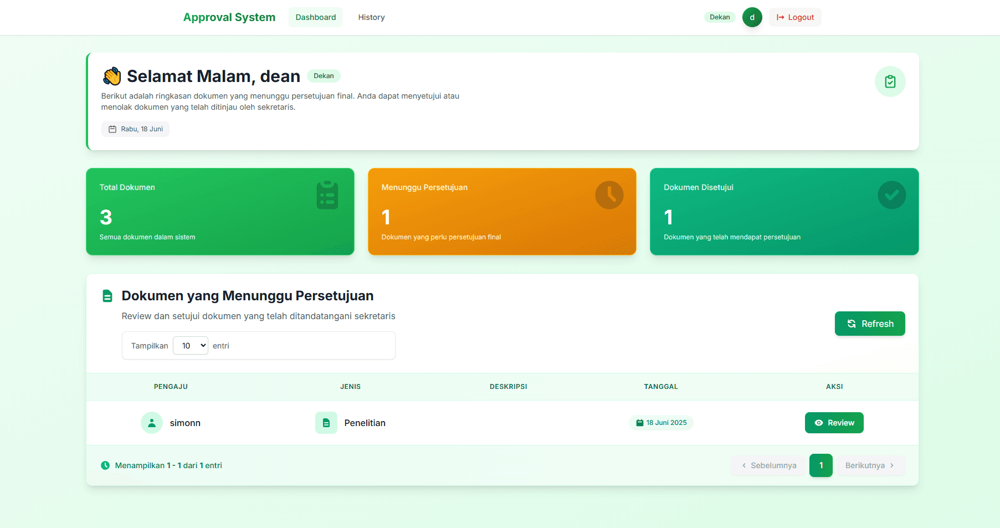Image resolution: width=1000 pixels, height=528 pixels.
Task: Go to the Sebelumnya previous page
Action: click(x=768, y=465)
